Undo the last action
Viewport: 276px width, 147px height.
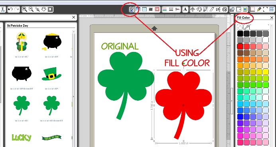tap(10, 9)
